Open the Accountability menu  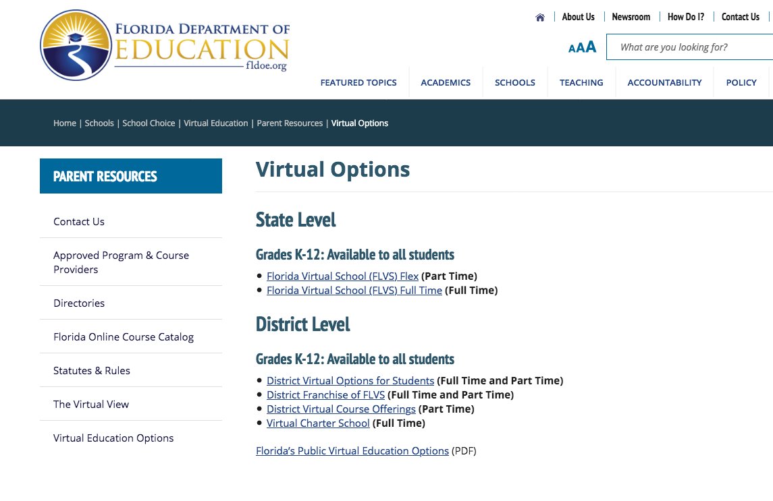tap(664, 83)
